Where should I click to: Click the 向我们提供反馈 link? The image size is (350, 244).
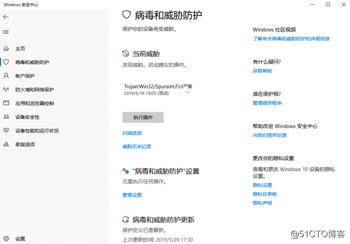[x=270, y=135]
